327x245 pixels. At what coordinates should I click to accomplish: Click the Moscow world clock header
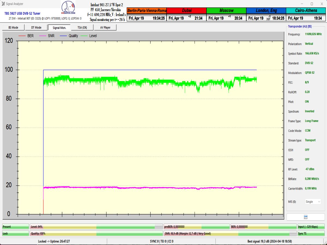(226, 11)
